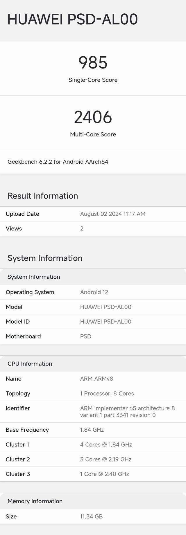
Task: Click the Android 12 operating system value
Action: tap(94, 292)
